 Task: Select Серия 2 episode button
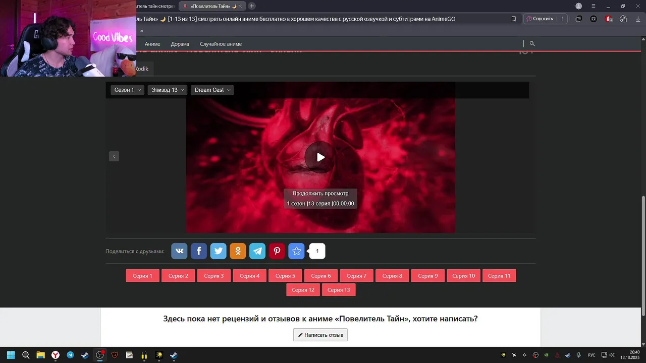pyautogui.click(x=178, y=276)
